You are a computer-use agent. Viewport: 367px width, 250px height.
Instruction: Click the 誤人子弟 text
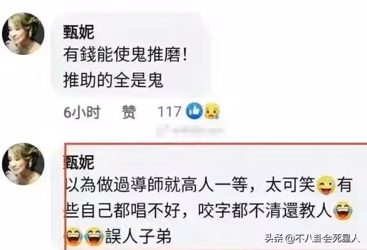[x=138, y=236]
